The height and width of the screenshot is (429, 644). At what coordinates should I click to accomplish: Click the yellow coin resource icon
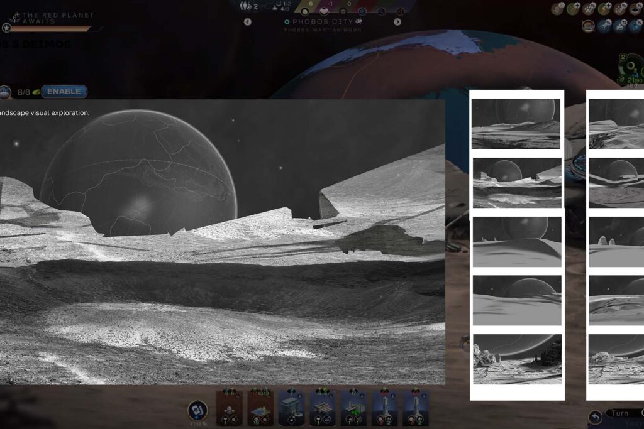point(305,11)
